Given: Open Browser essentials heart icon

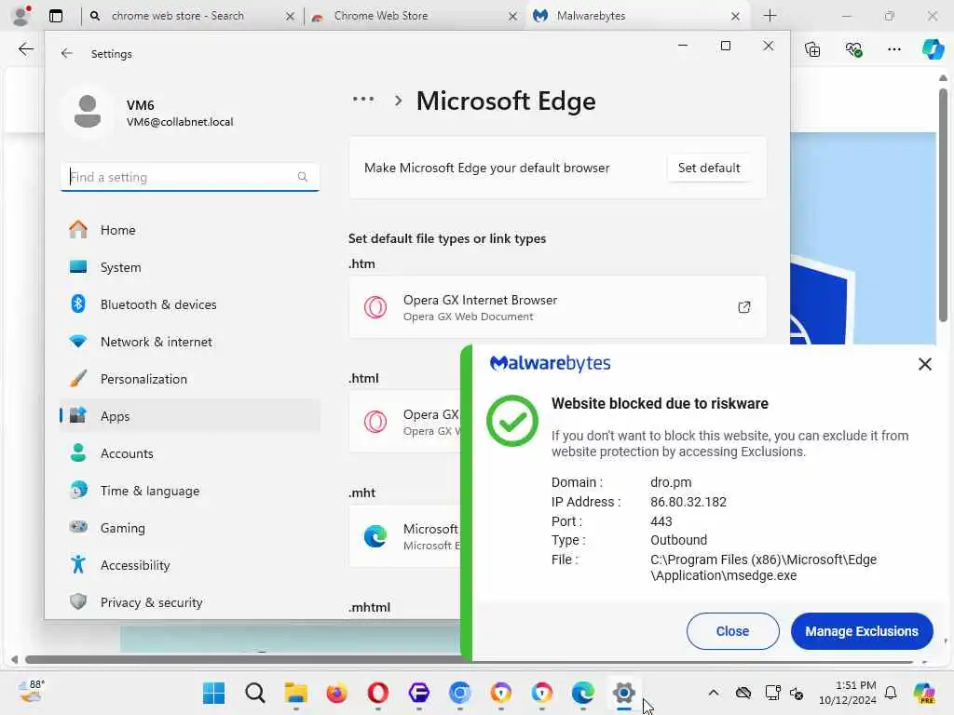Looking at the screenshot, I should (853, 49).
